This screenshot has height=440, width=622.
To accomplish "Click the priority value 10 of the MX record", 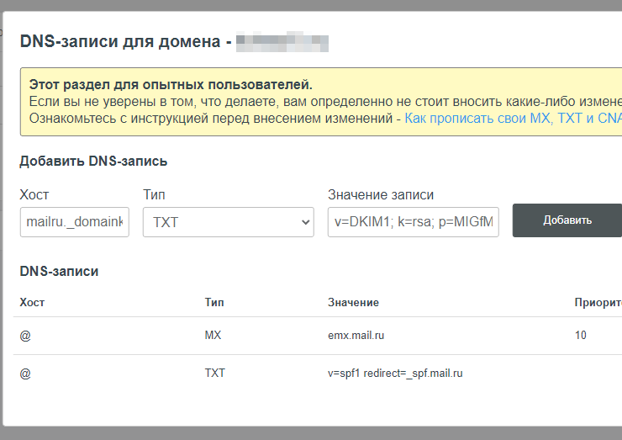I will point(581,336).
